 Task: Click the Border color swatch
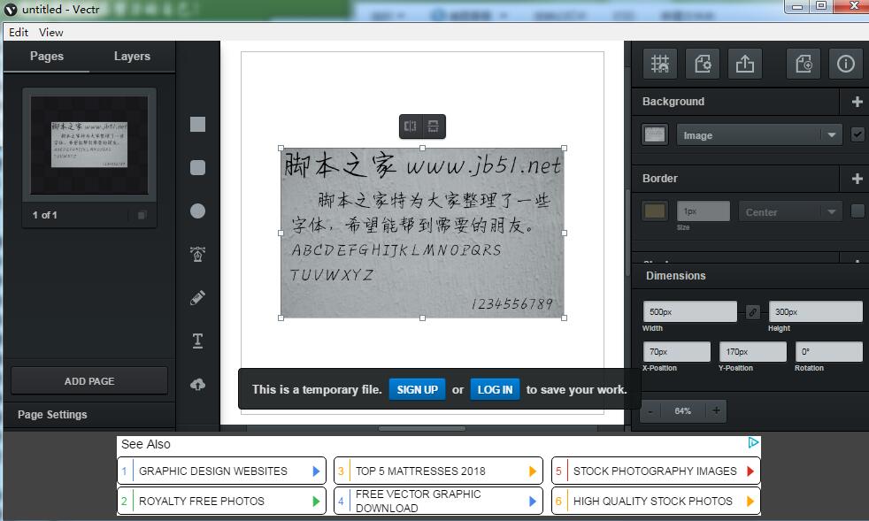coord(655,211)
